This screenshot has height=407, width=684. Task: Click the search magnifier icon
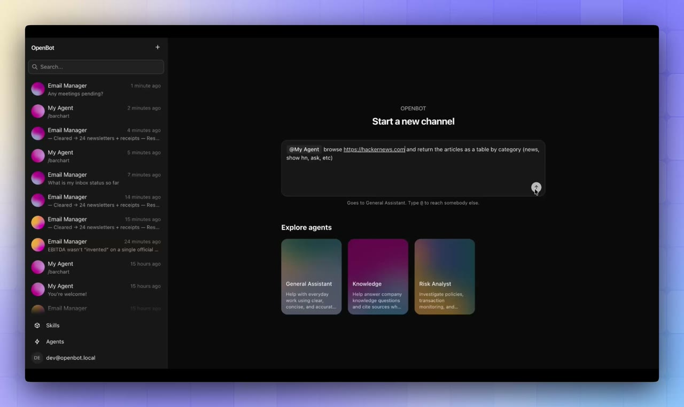[35, 67]
